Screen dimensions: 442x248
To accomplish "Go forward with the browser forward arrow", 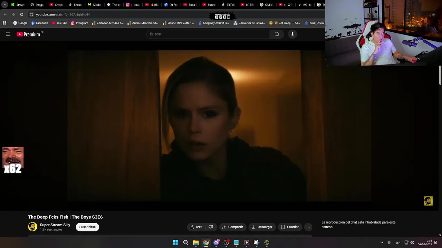I will 13,14.
